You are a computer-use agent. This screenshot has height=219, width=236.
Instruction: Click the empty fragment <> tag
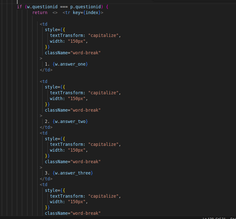click(x=55, y=13)
